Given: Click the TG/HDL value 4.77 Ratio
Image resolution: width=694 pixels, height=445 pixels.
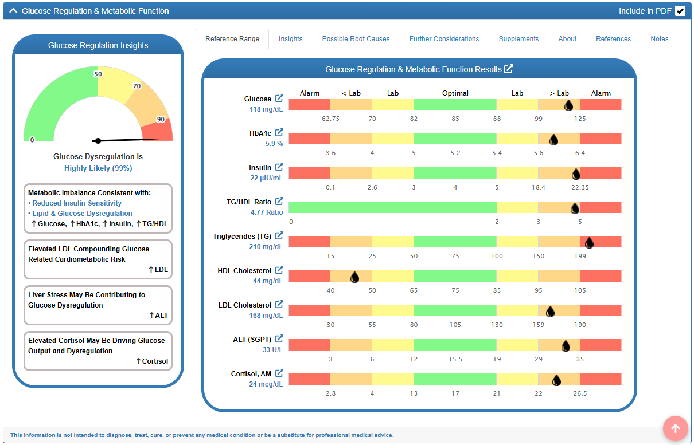Looking at the screenshot, I should 267,212.
